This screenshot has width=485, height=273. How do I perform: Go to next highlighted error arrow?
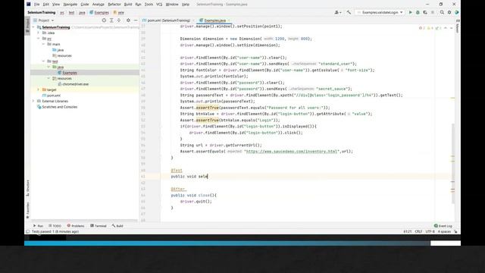click(452, 28)
